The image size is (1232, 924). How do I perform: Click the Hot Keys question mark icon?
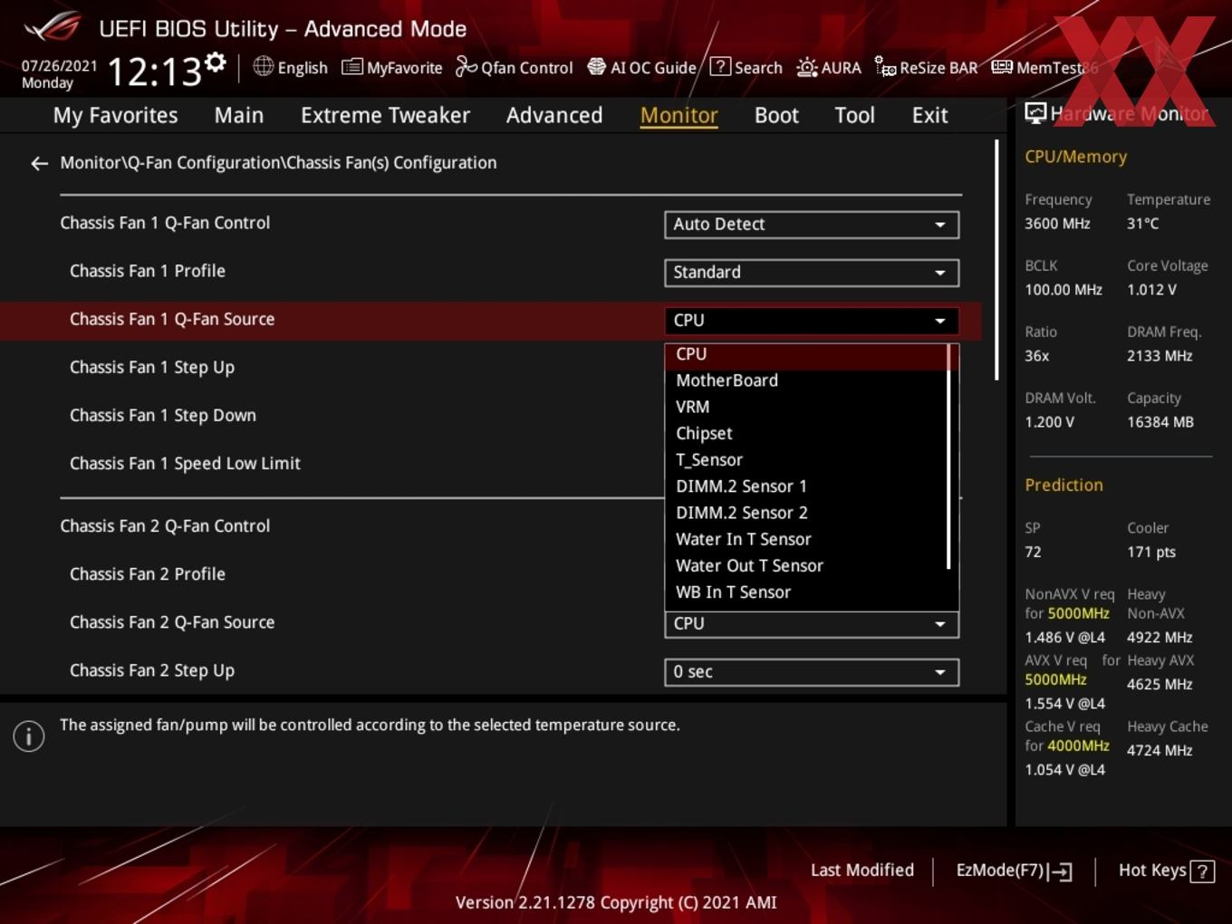1202,871
